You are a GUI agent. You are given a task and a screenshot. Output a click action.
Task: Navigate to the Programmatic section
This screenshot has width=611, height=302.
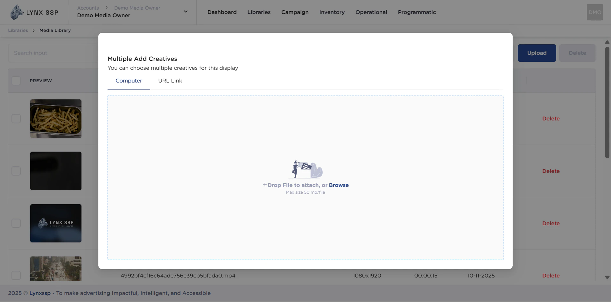(x=417, y=12)
